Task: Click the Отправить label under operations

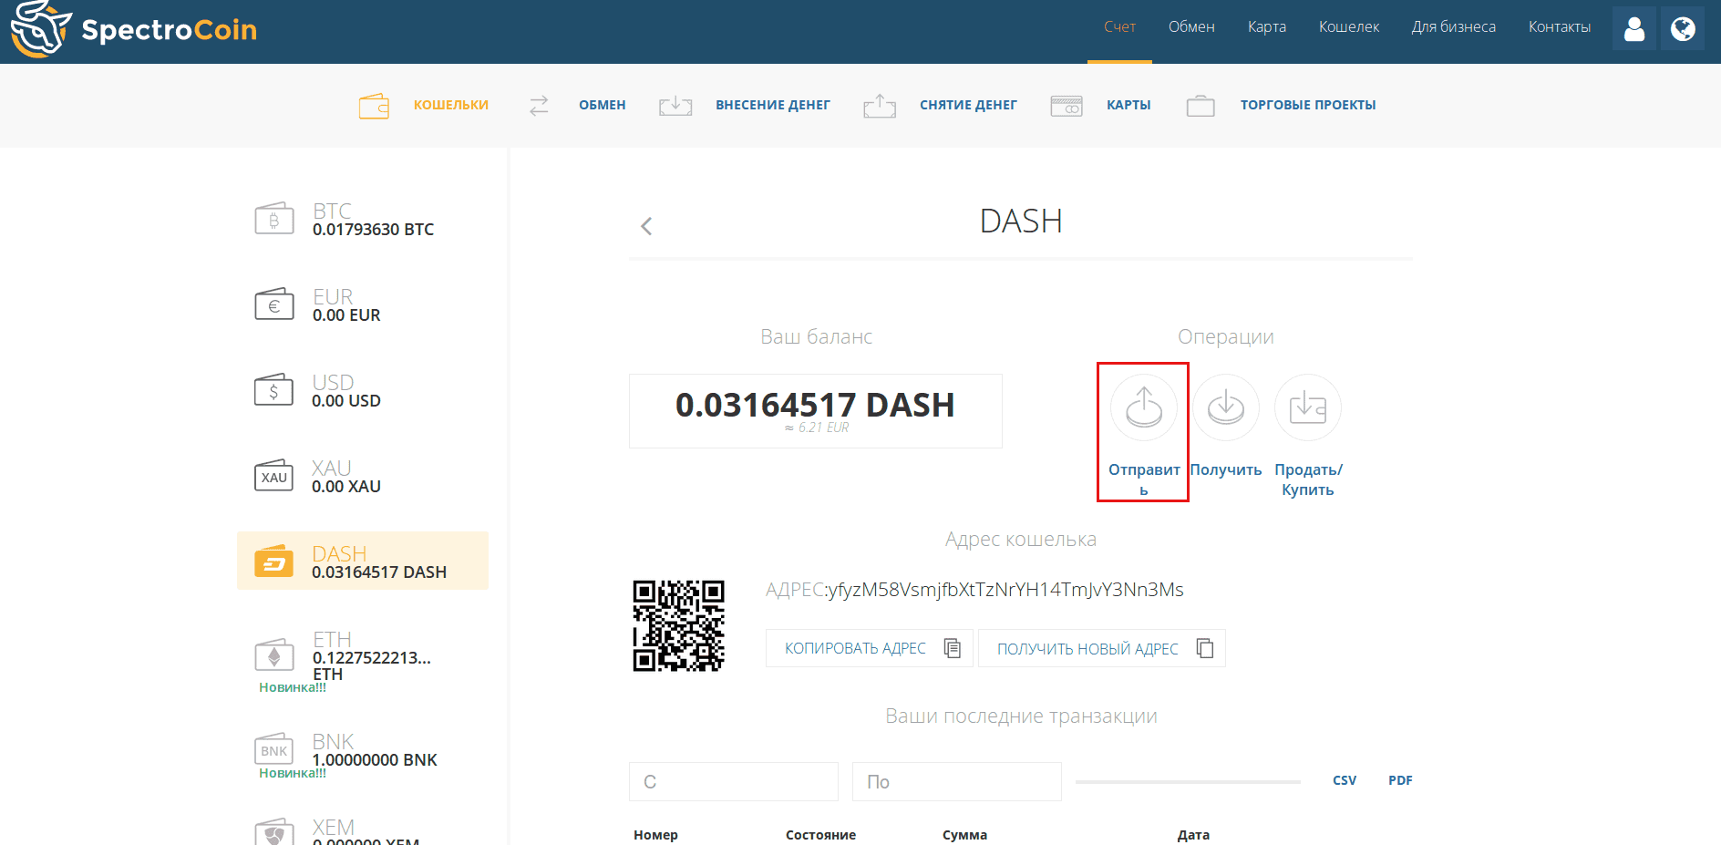Action: click(1144, 479)
